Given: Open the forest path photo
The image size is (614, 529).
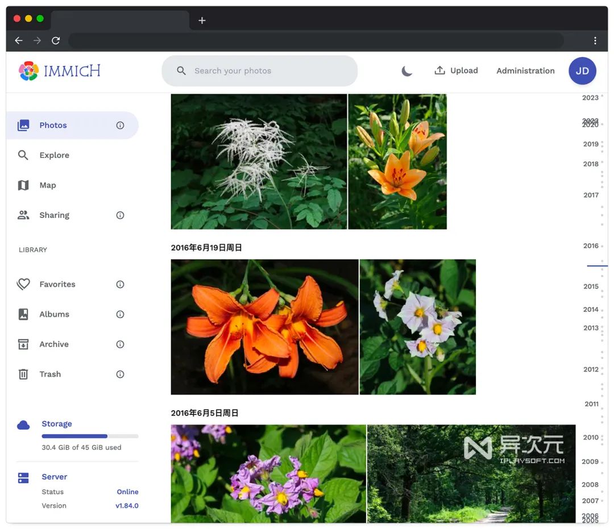Looking at the screenshot, I should [x=471, y=474].
